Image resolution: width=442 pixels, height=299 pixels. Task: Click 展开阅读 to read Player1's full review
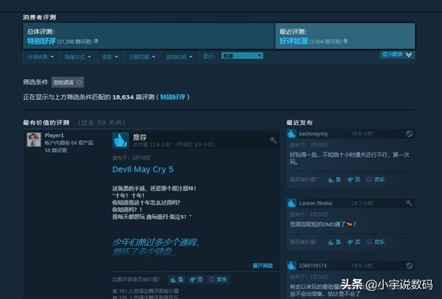click(262, 266)
